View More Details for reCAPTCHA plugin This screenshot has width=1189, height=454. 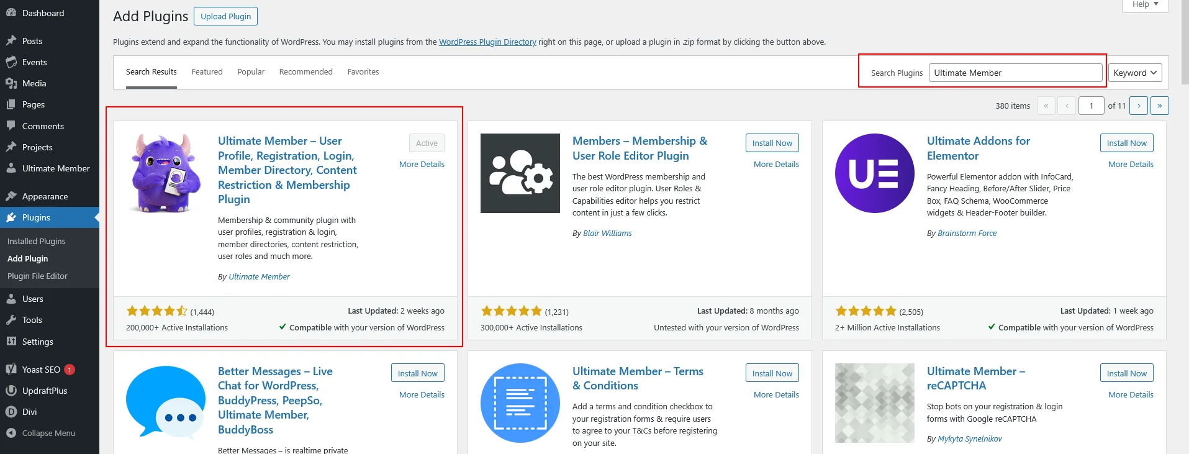1131,395
